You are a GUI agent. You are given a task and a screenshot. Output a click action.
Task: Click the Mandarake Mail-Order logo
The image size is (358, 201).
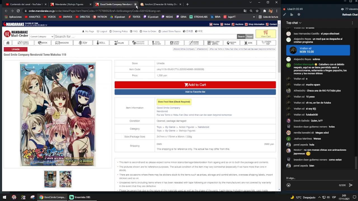pos(16,34)
